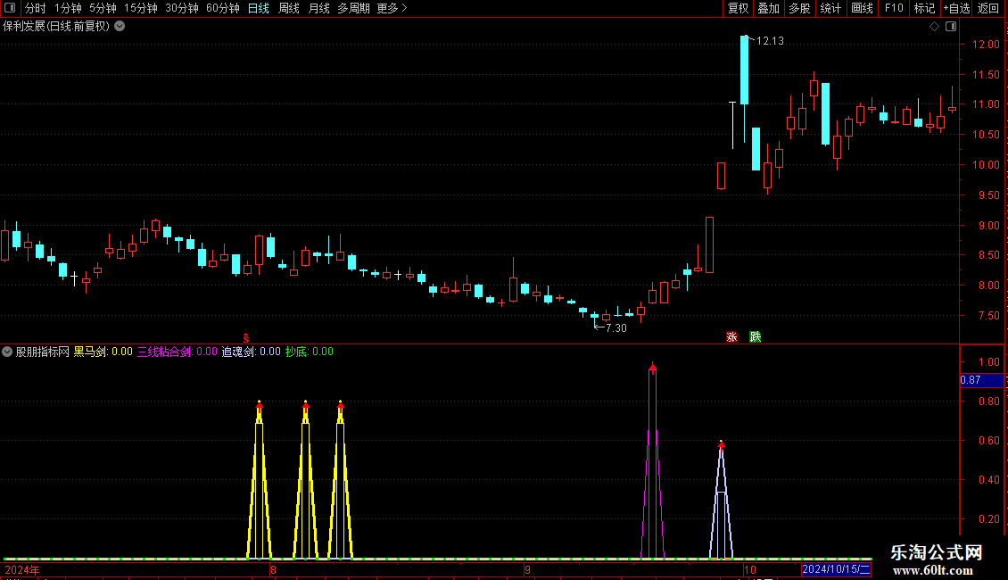Switch to 日线 daily chart
The height and width of the screenshot is (580, 1008).
(x=259, y=8)
